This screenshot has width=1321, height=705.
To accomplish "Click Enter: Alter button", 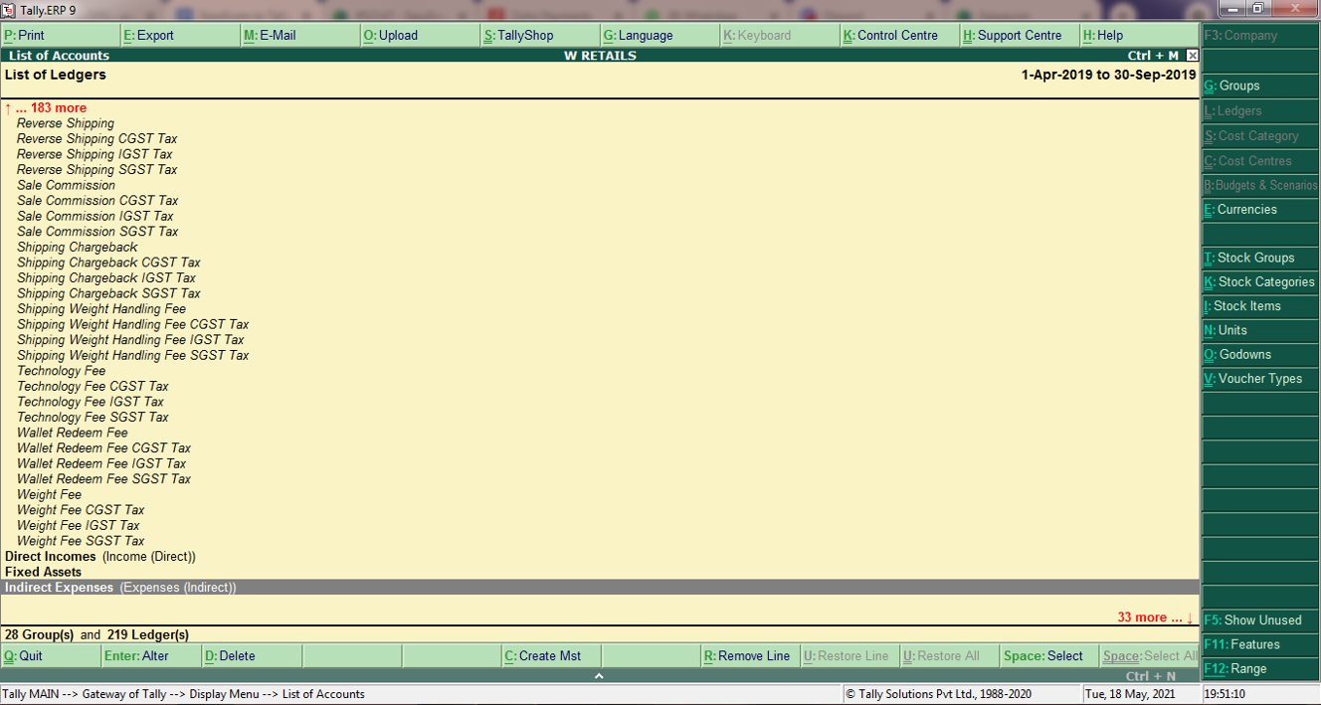I will pos(151,656).
